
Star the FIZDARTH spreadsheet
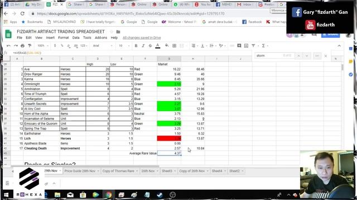[112, 32]
